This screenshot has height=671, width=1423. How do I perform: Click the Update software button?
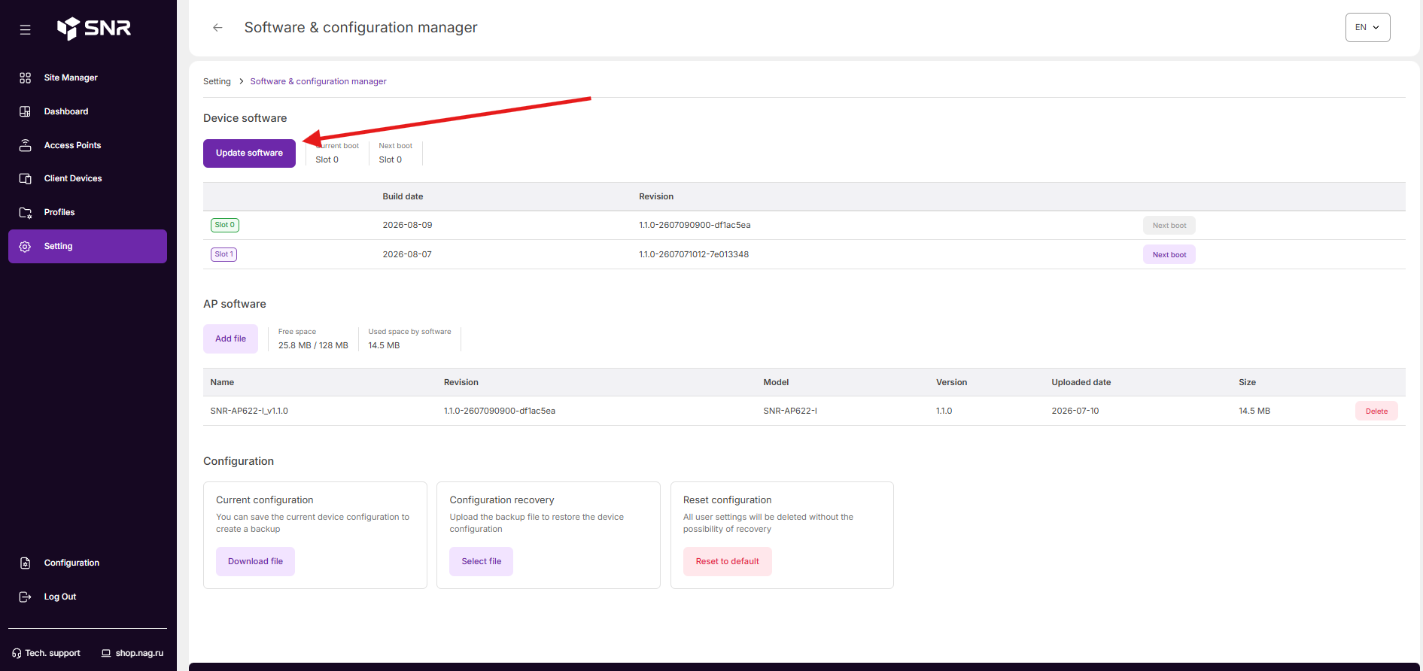pyautogui.click(x=249, y=153)
